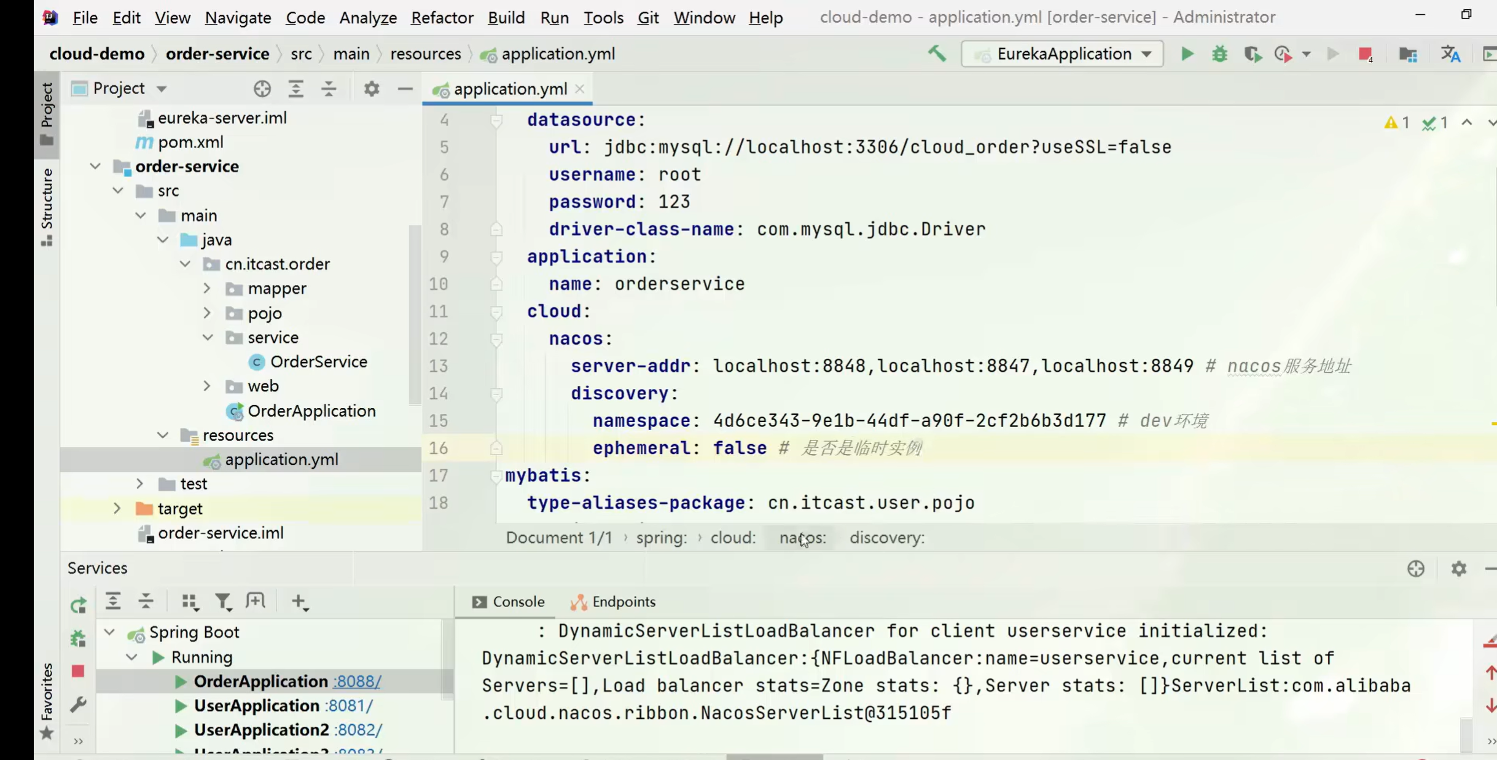Click the add service plus icon
The height and width of the screenshot is (760, 1497).
click(299, 601)
